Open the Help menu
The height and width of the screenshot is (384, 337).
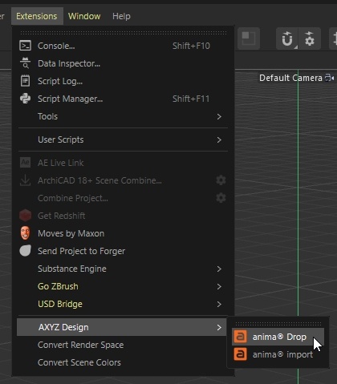[x=121, y=16]
